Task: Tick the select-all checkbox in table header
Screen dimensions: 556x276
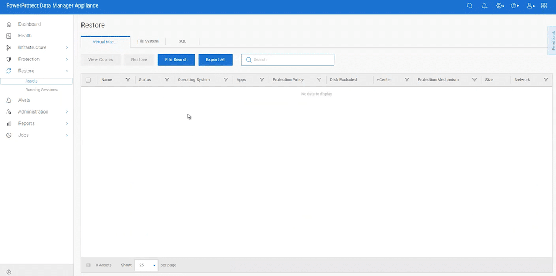Action: coord(89,80)
